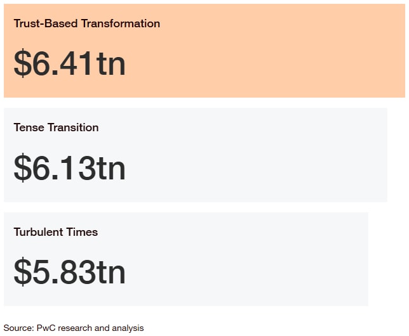Click the $6.41tn value
The image size is (409, 336).
[70, 63]
